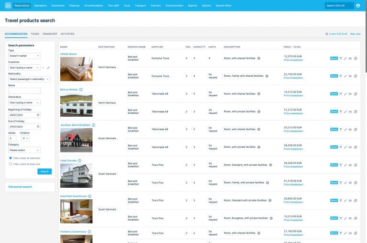Open the Destination dropdown

pos(24,102)
